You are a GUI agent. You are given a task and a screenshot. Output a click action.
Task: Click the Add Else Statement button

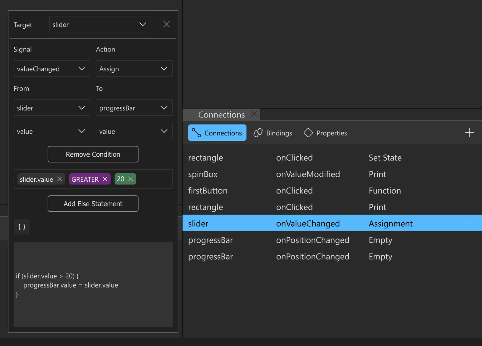point(93,204)
